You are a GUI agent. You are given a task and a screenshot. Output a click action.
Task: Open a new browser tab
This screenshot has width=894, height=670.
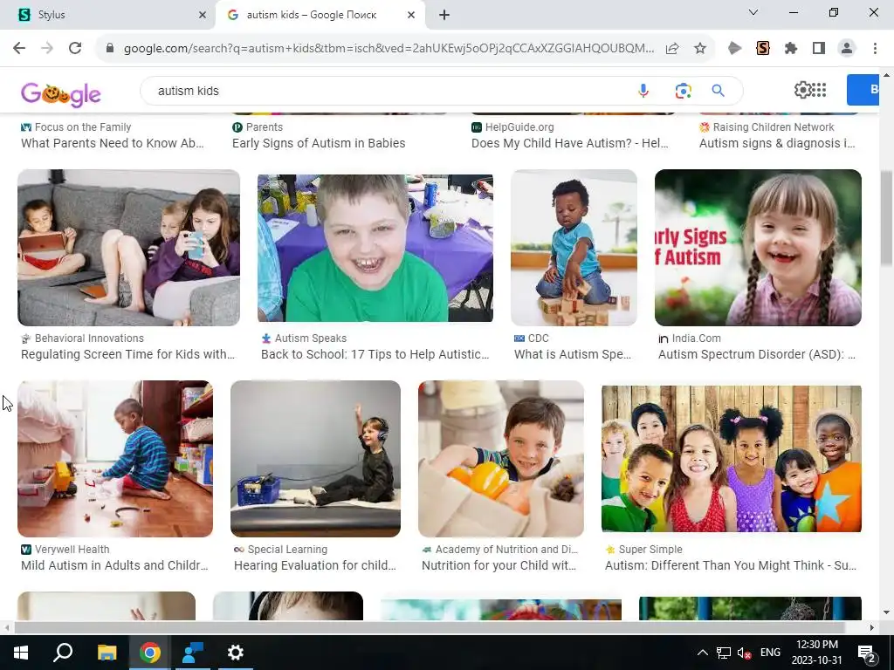coord(444,15)
